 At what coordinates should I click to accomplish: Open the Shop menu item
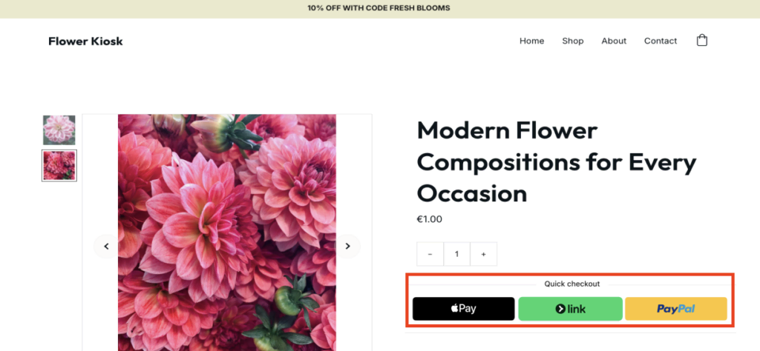click(572, 41)
